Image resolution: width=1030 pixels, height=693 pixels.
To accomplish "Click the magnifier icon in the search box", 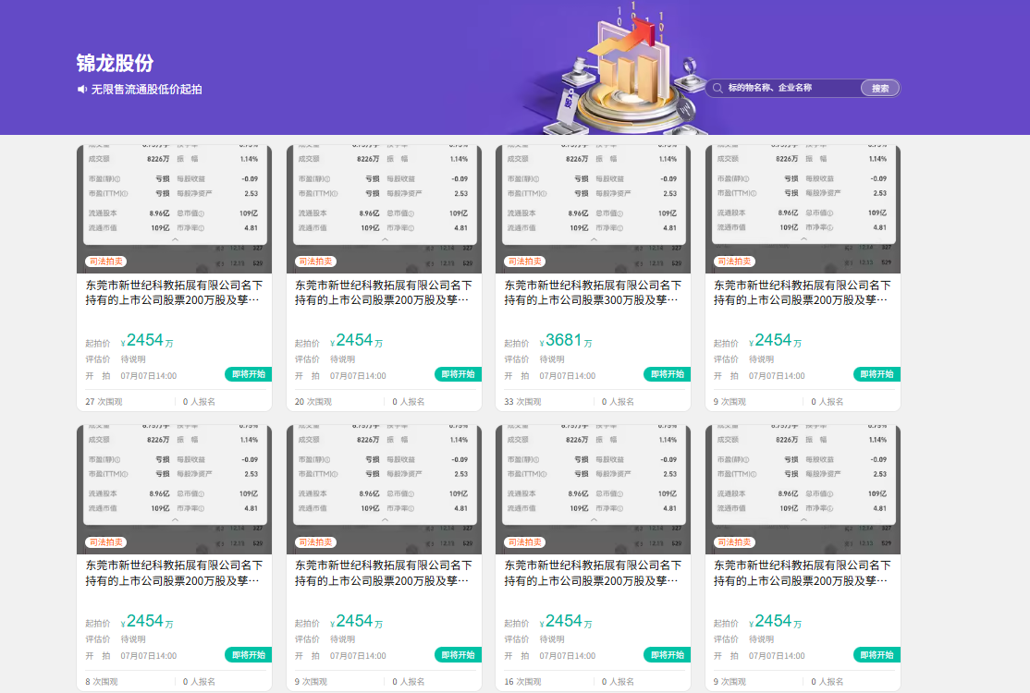I will [x=717, y=88].
